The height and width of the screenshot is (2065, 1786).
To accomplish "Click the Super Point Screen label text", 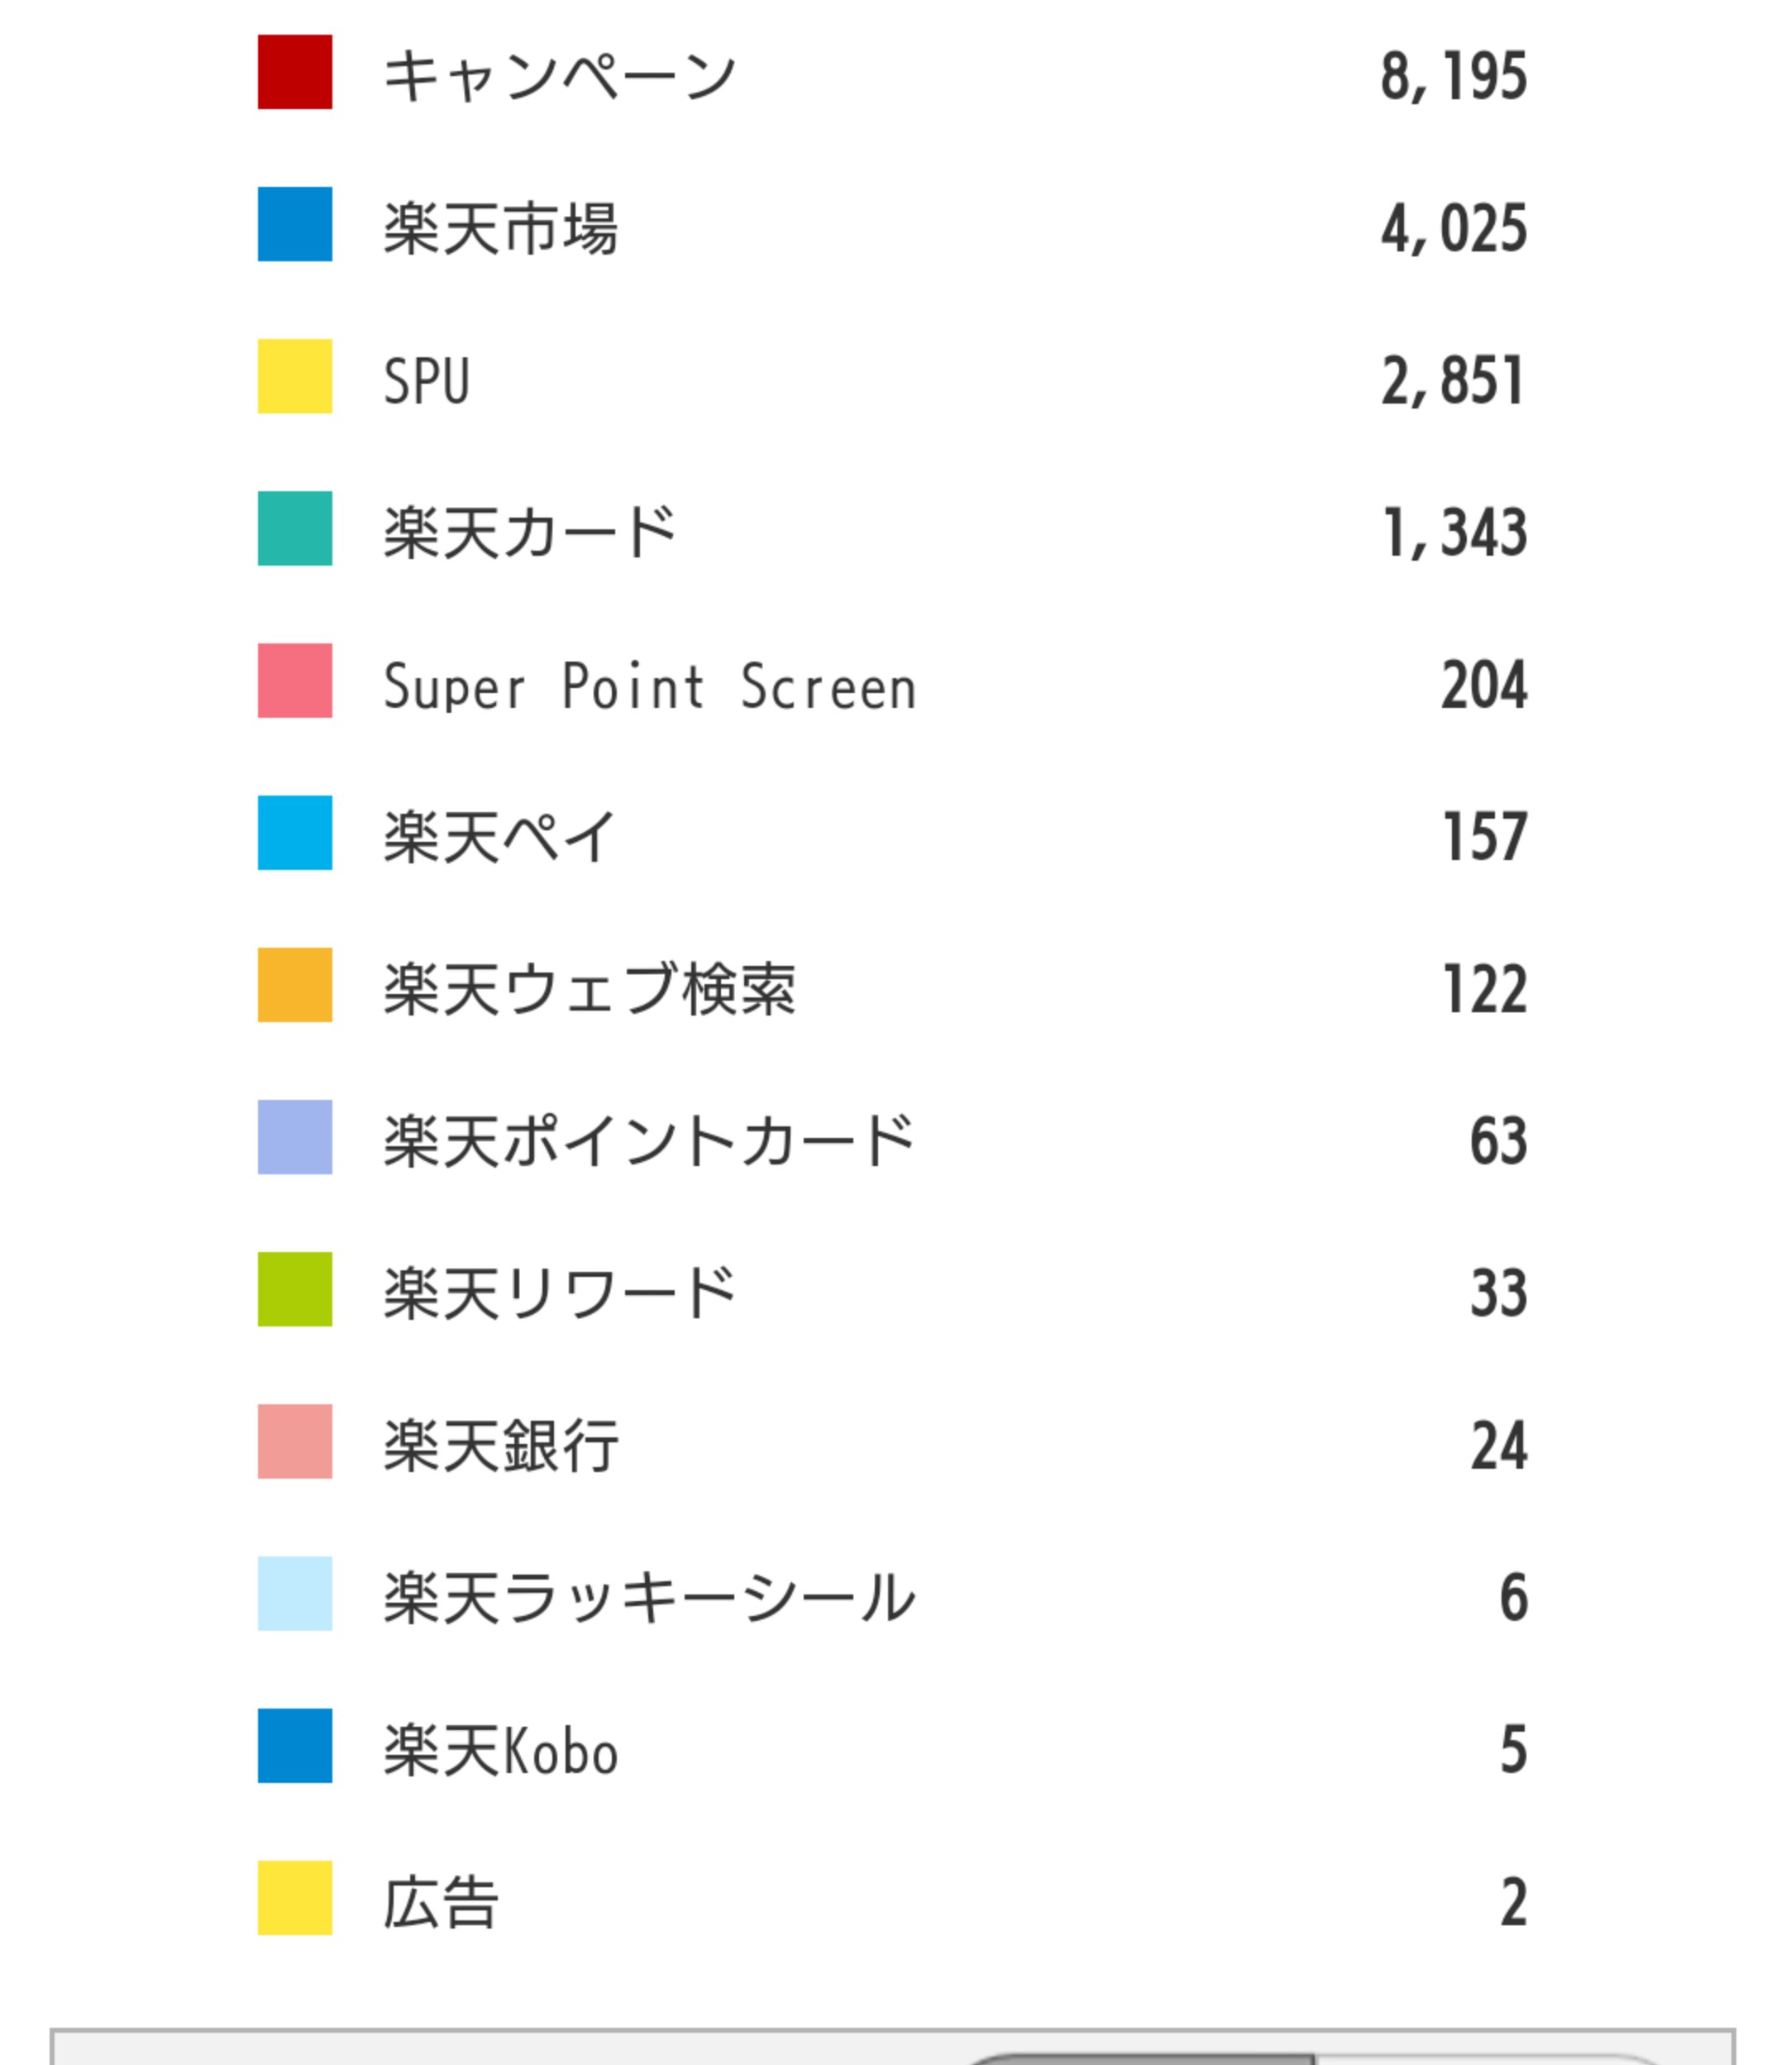I will point(650,686).
